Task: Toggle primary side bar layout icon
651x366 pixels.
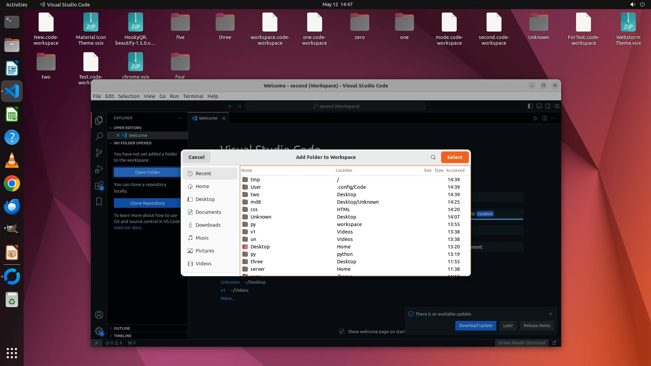Action: (x=530, y=106)
